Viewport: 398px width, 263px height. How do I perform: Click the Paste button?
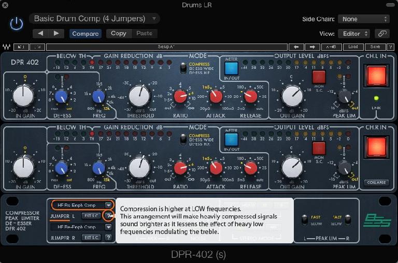144,33
